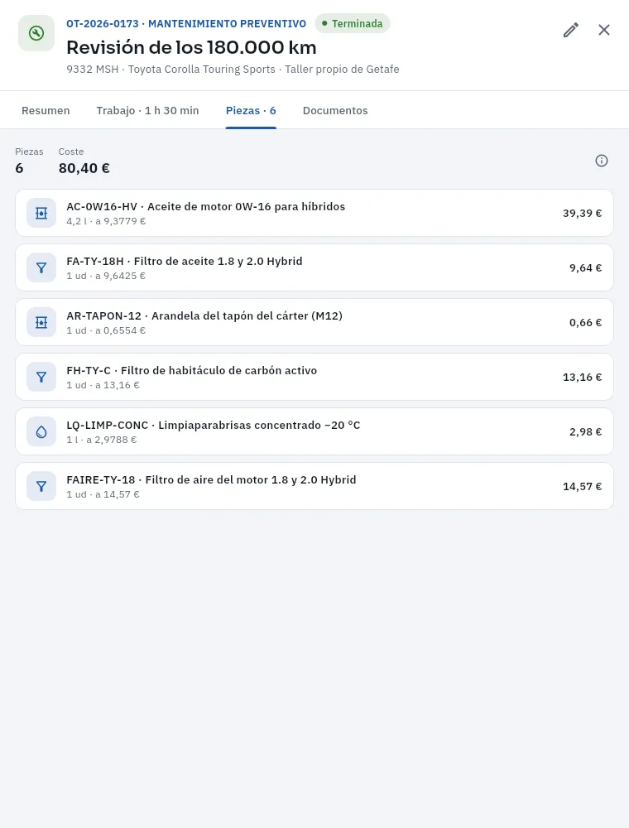
Task: Click the oil drum icon for AC-0W16-HV
Action: click(x=41, y=213)
